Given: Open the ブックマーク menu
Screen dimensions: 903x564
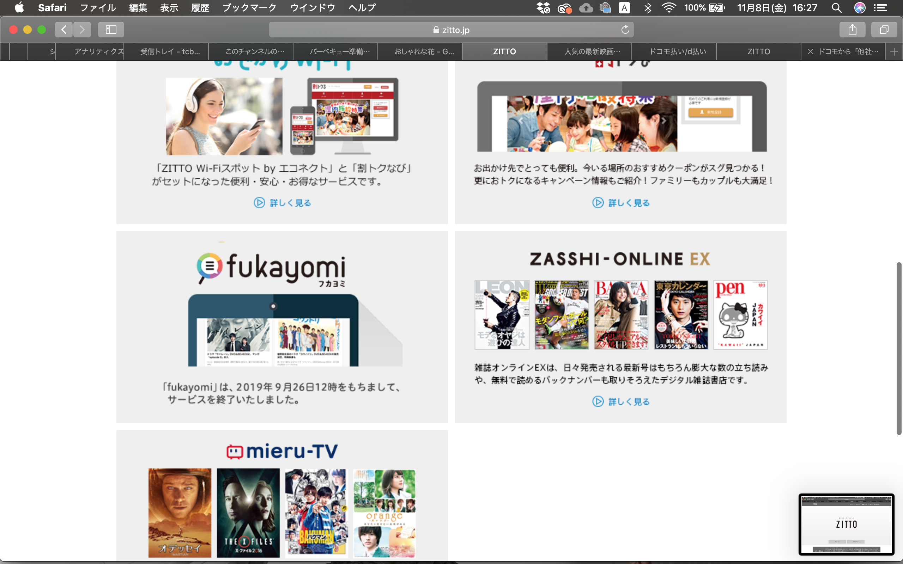Looking at the screenshot, I should 249,7.
